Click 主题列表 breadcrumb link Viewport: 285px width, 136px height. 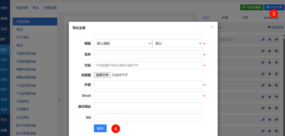[21, 8]
